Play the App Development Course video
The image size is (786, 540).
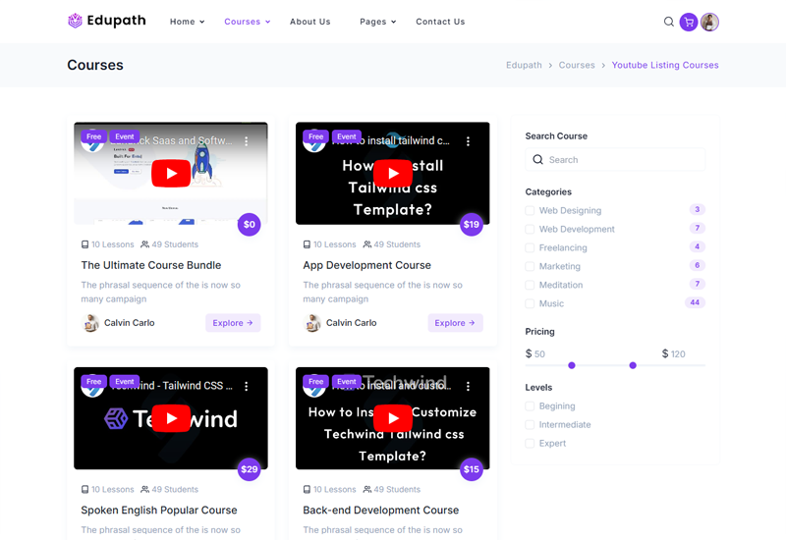coord(393,174)
